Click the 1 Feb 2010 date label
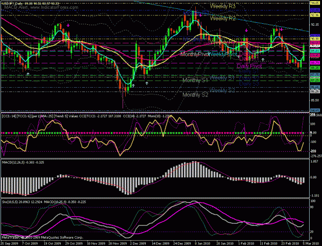Viewport: 322px width, 246px height. (x=246, y=243)
